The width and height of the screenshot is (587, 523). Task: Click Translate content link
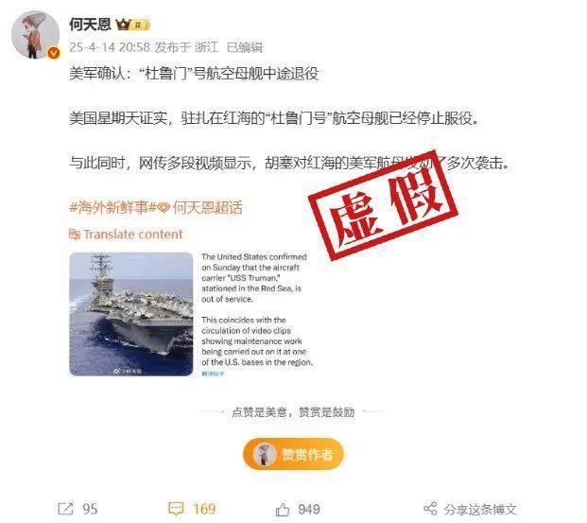132,235
